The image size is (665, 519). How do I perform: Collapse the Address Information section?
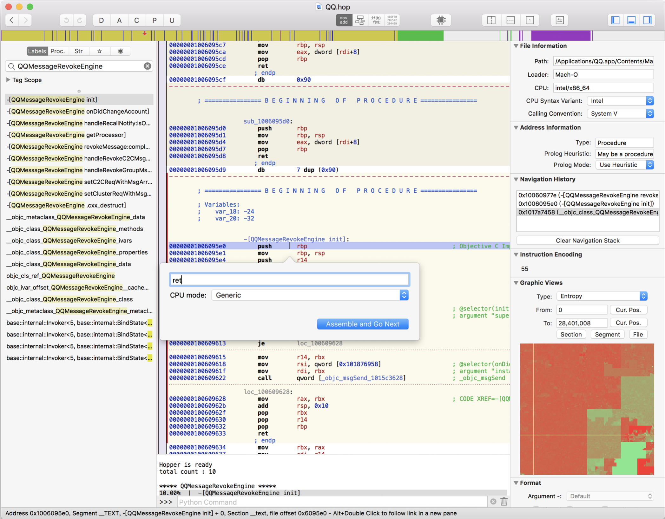click(516, 128)
